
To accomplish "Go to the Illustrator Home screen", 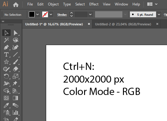I will (x=16, y=5).
